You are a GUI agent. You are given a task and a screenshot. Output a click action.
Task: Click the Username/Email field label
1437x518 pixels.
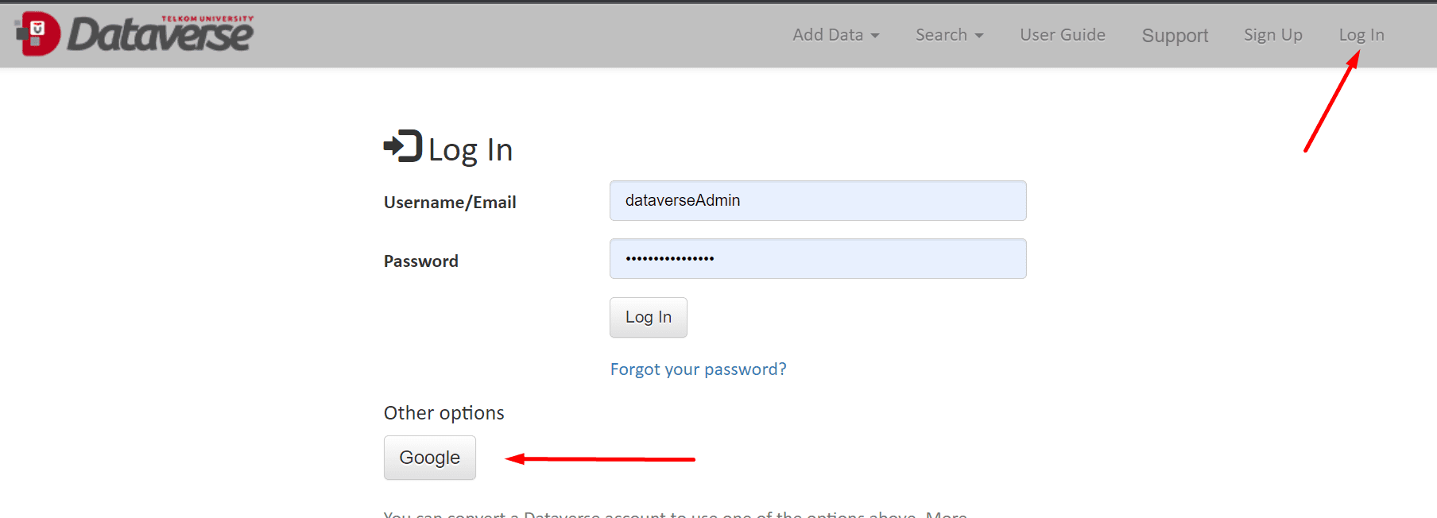(x=450, y=203)
